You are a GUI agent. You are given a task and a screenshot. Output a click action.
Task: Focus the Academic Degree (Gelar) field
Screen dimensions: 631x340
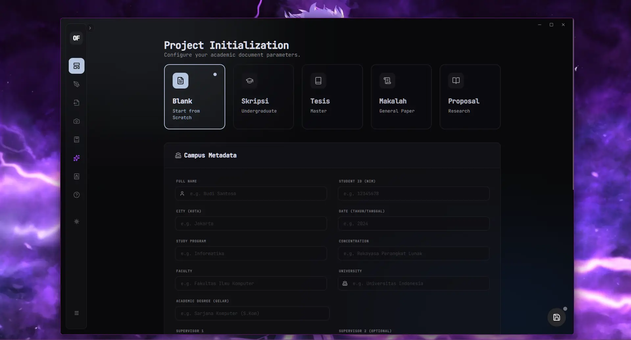[253, 313]
